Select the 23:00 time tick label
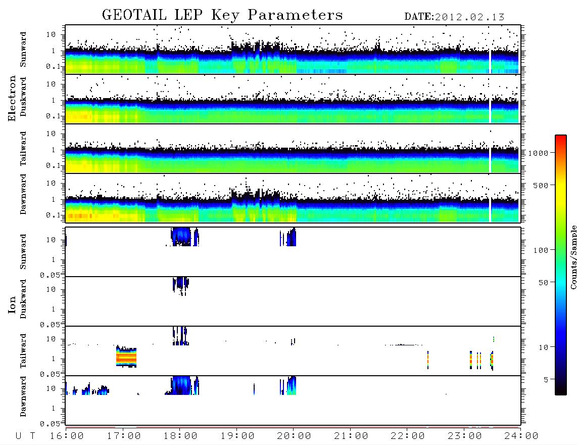The width and height of the screenshot is (577, 445). 465,436
